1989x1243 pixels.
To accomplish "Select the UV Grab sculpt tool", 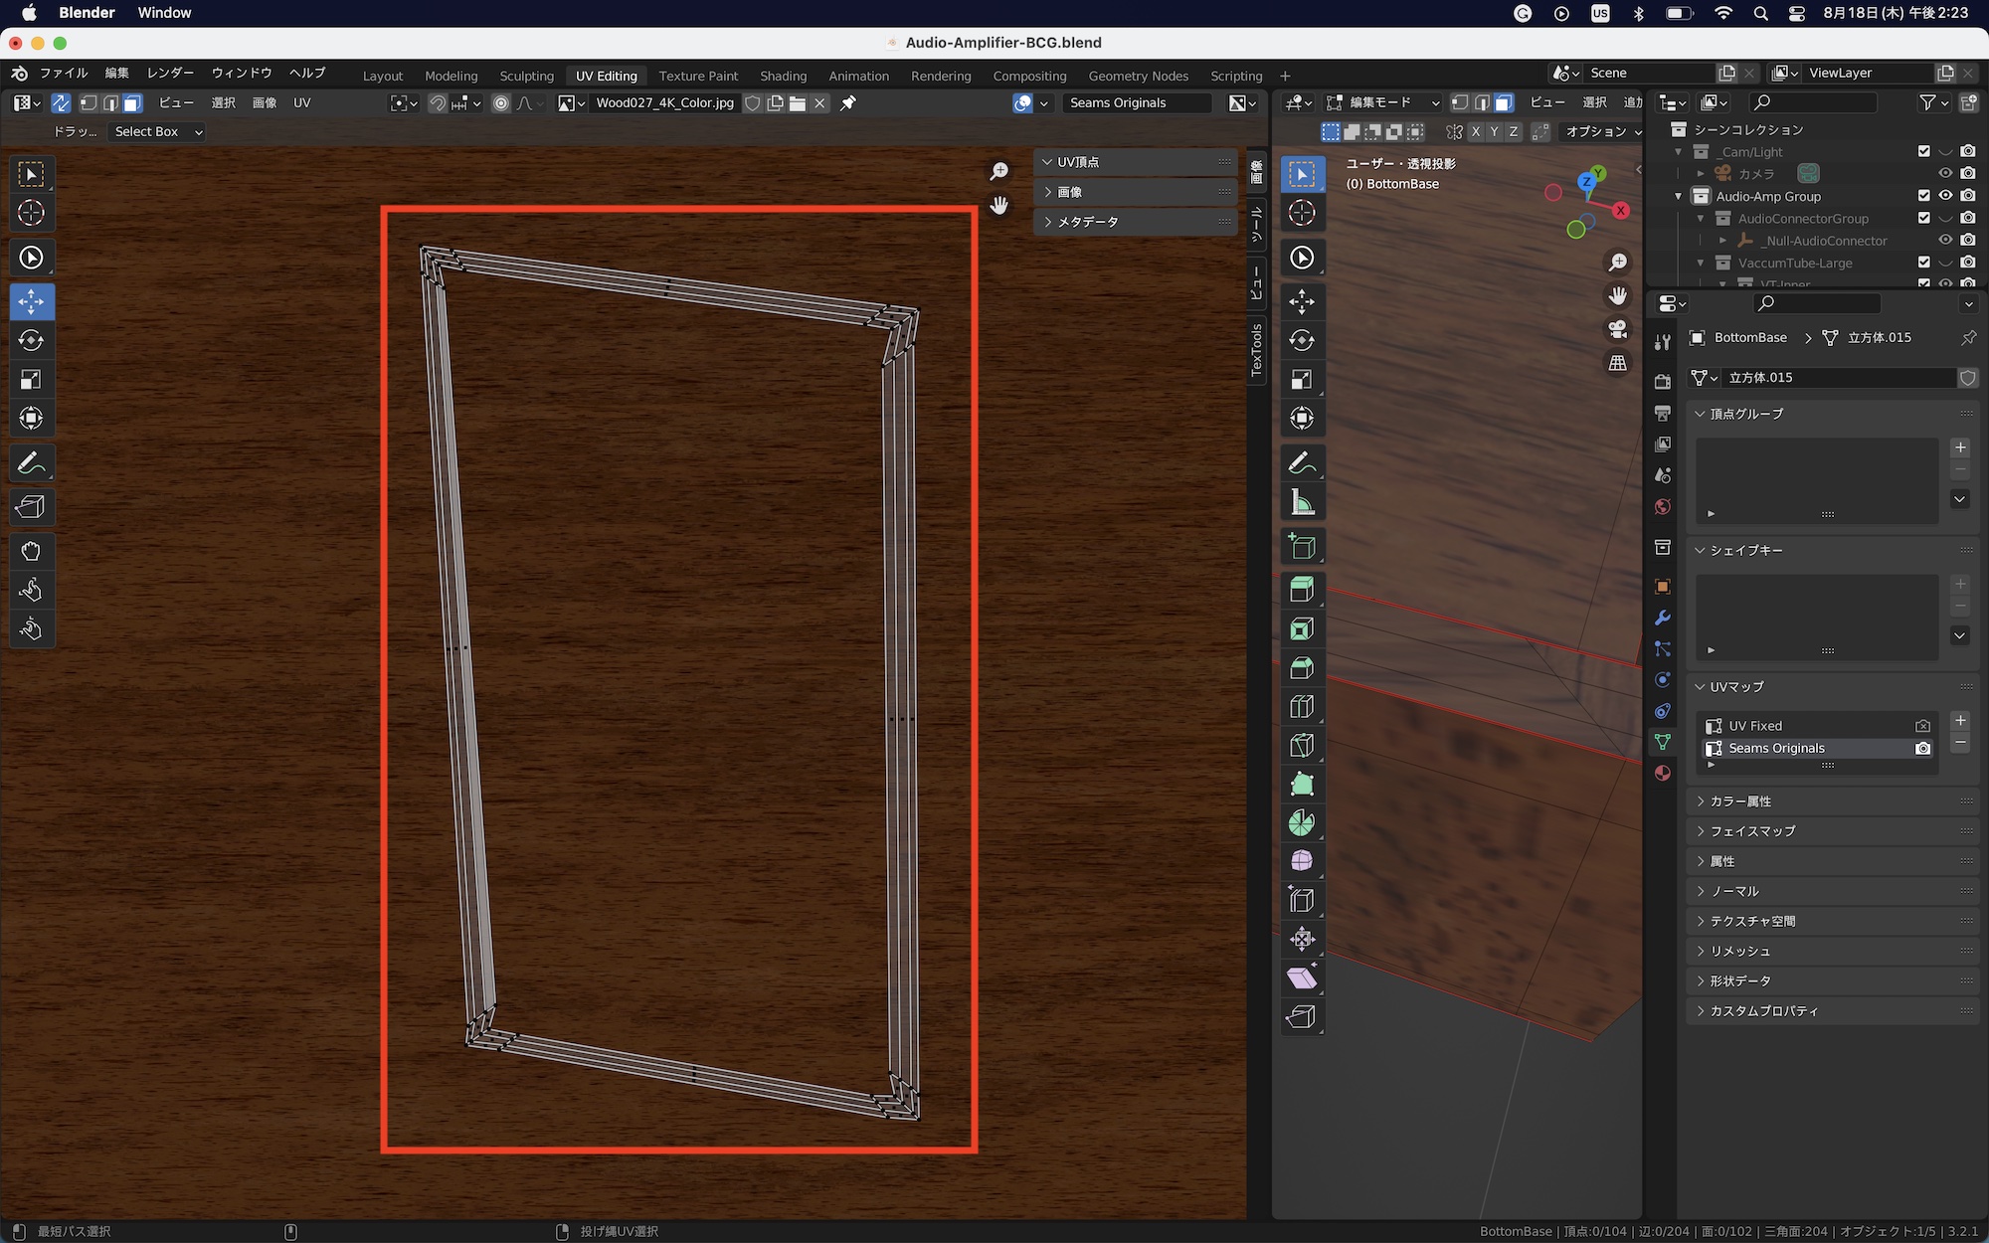I will pyautogui.click(x=31, y=552).
